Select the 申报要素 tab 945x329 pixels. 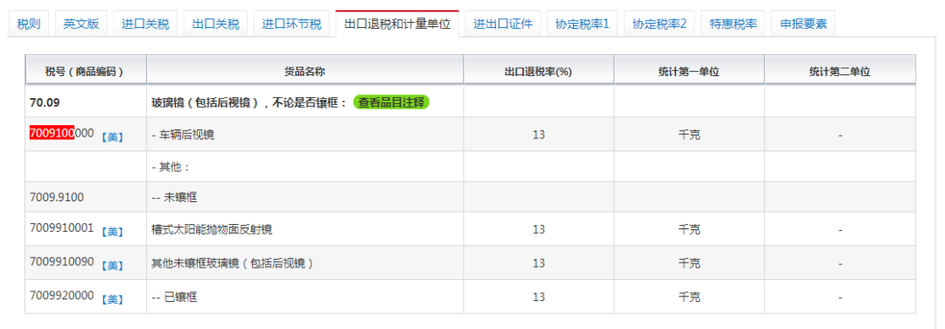tap(803, 24)
